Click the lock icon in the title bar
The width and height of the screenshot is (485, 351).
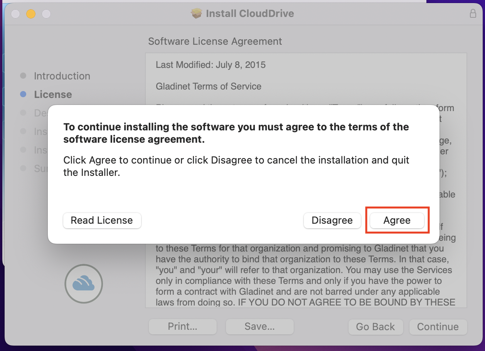[473, 13]
